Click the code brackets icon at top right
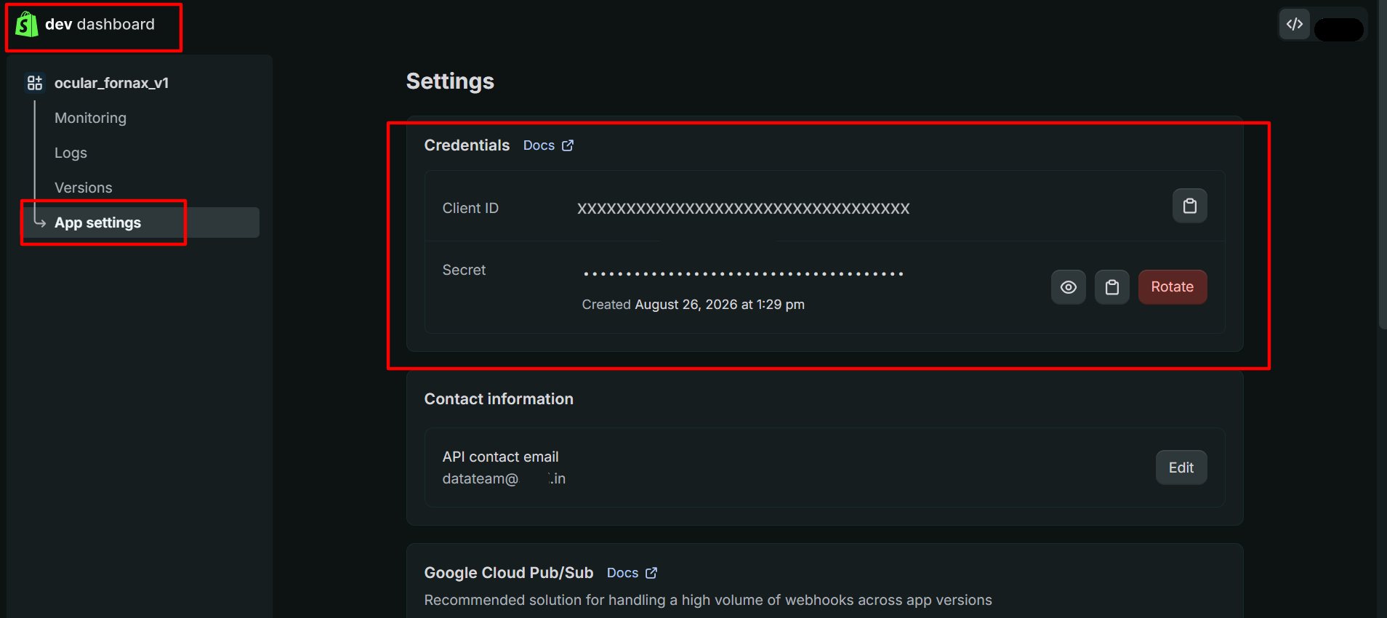Image resolution: width=1387 pixels, height=618 pixels. (x=1294, y=24)
